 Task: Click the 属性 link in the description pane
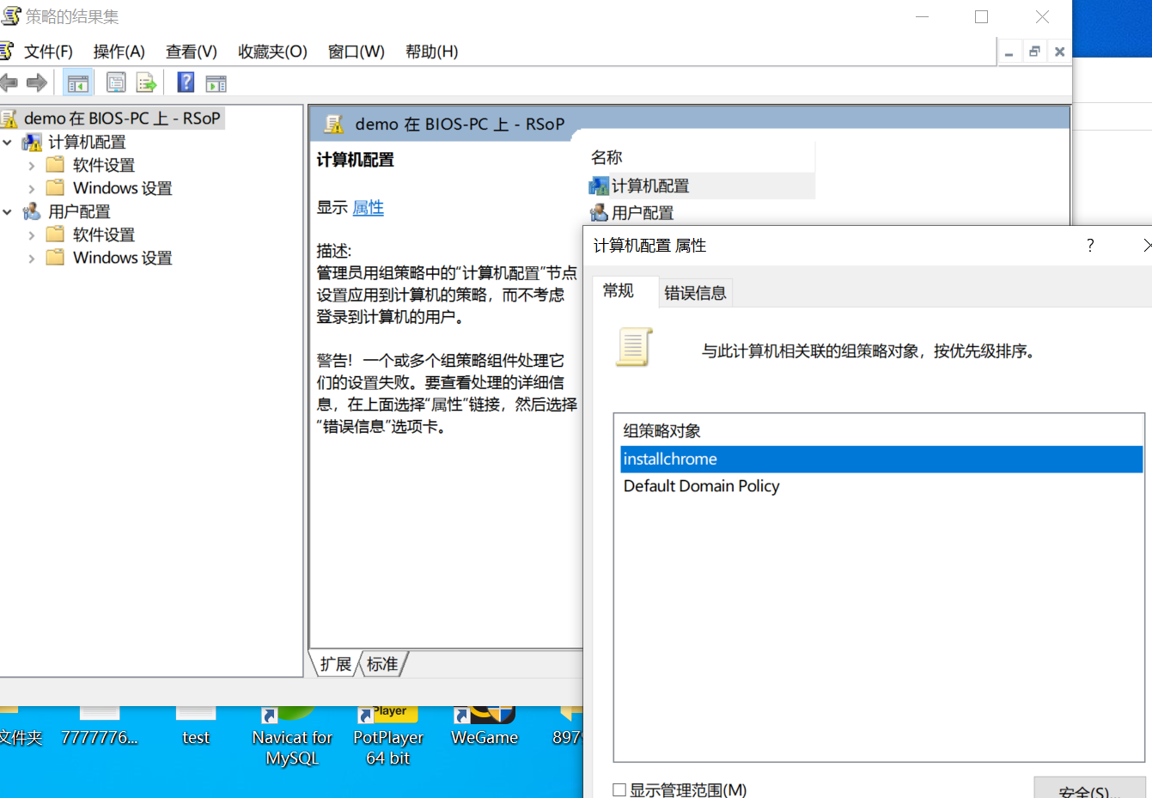point(368,208)
